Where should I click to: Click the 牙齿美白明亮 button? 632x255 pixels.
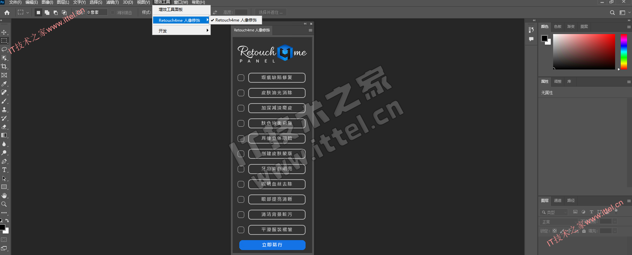click(x=277, y=169)
